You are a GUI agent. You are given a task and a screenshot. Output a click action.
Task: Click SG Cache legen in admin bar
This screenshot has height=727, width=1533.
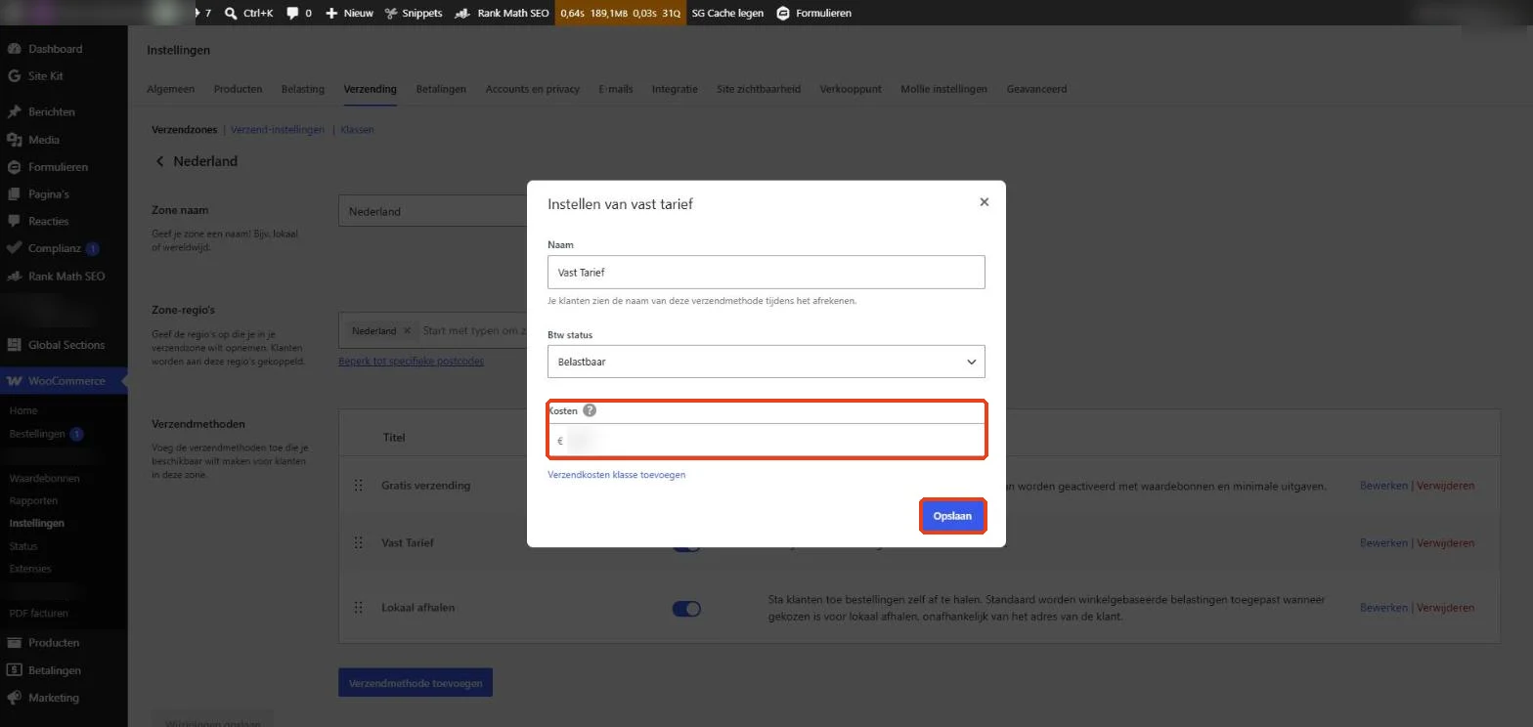pyautogui.click(x=727, y=13)
